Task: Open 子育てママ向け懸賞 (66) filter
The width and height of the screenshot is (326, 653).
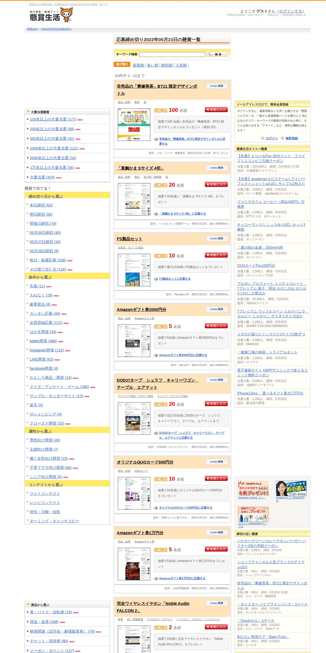Action: pos(51,468)
